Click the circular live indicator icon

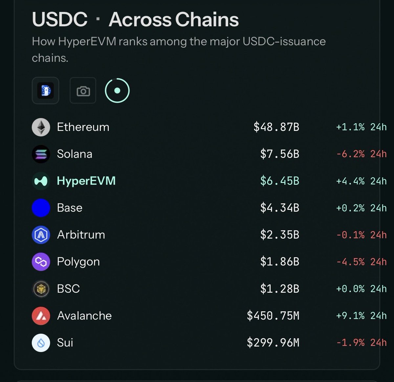pyautogui.click(x=117, y=90)
